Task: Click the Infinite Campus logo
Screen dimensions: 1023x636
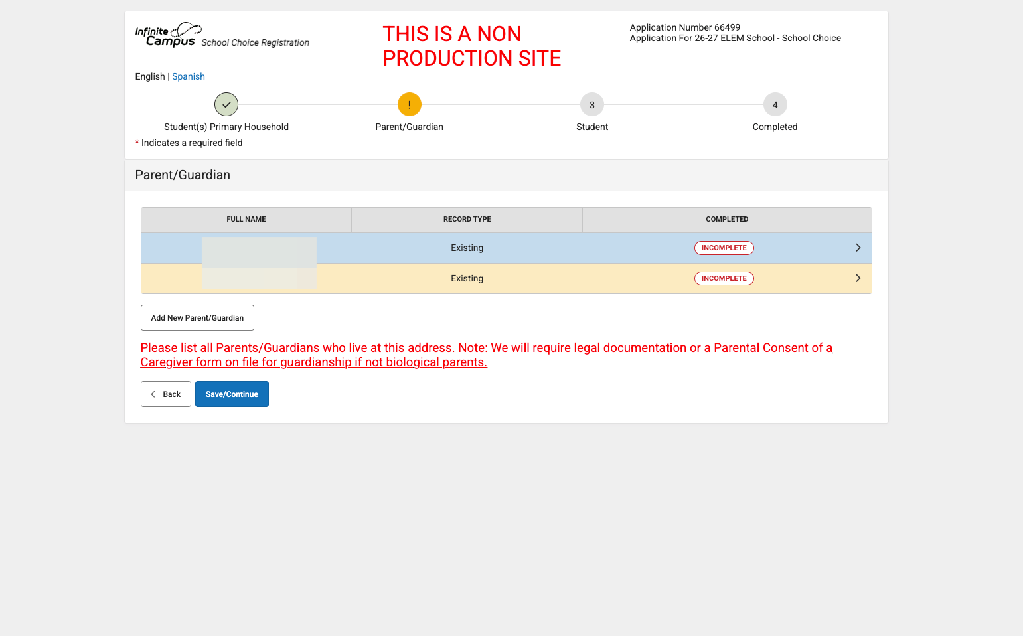Action: pos(168,35)
